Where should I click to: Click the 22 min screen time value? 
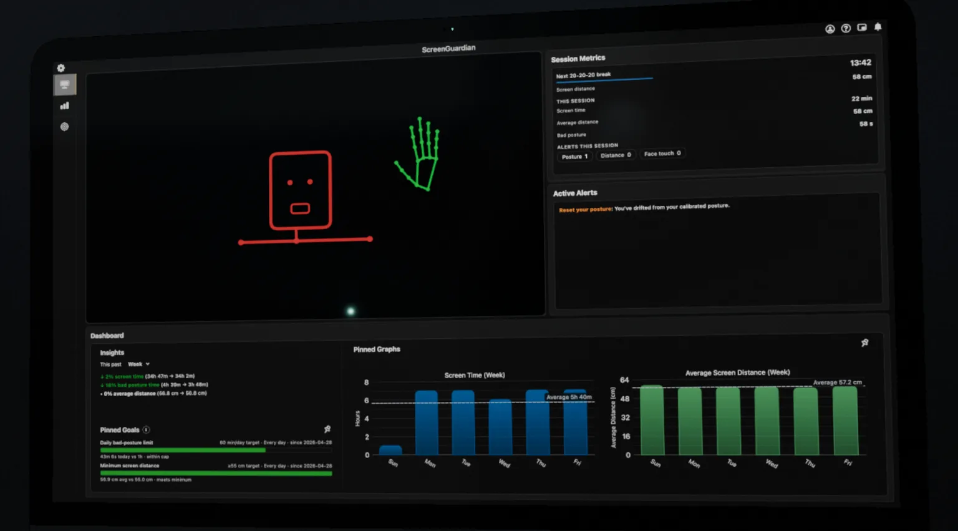pos(861,99)
